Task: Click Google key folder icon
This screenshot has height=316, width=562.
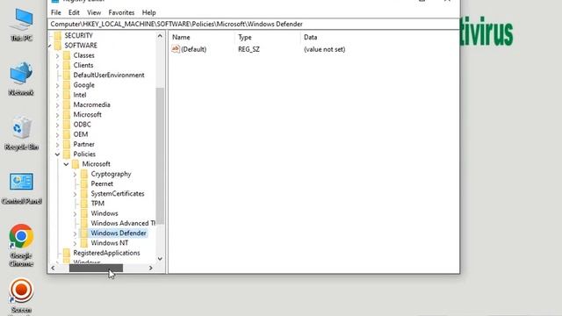Action: pos(67,85)
